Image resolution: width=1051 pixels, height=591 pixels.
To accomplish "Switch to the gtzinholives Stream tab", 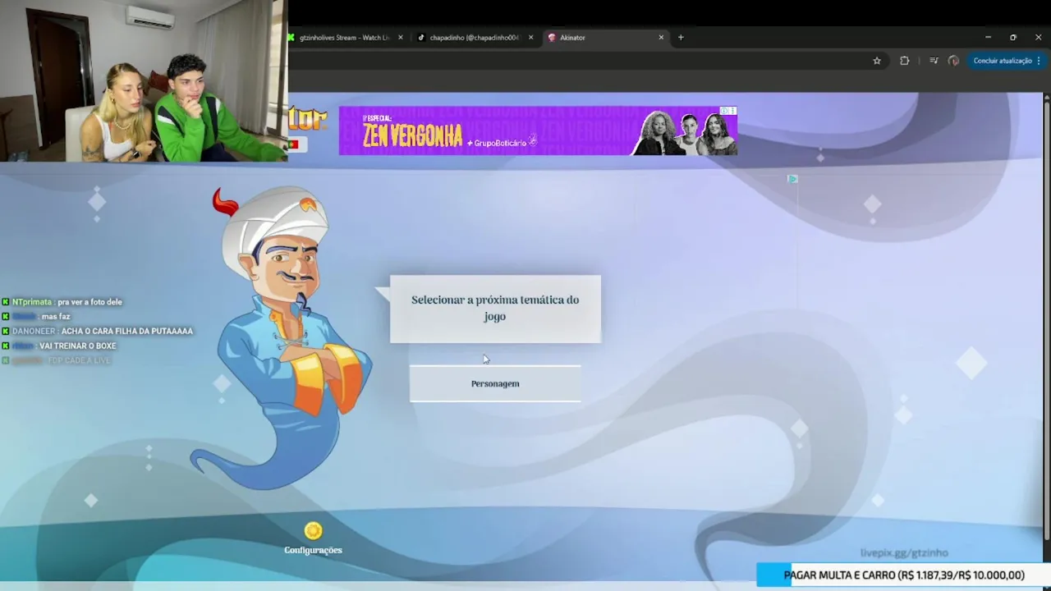I will pyautogui.click(x=347, y=38).
